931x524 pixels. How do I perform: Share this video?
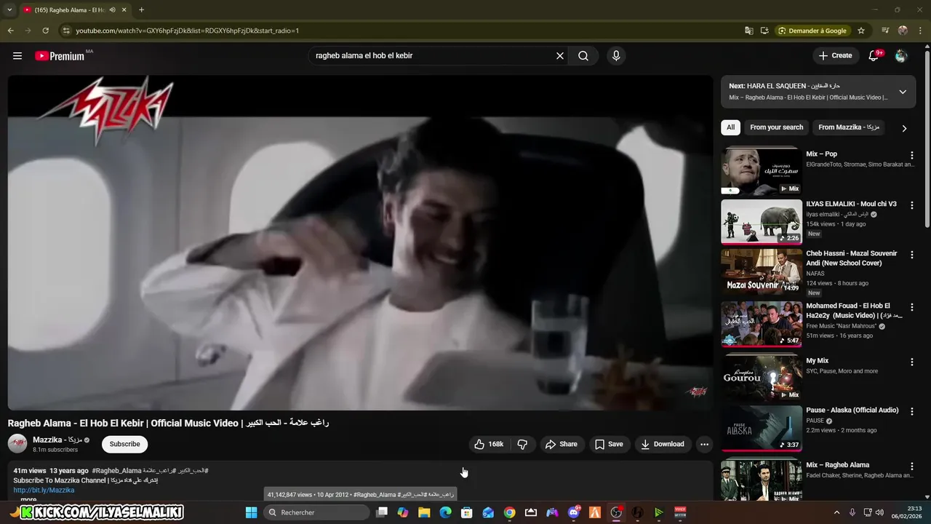point(561,444)
